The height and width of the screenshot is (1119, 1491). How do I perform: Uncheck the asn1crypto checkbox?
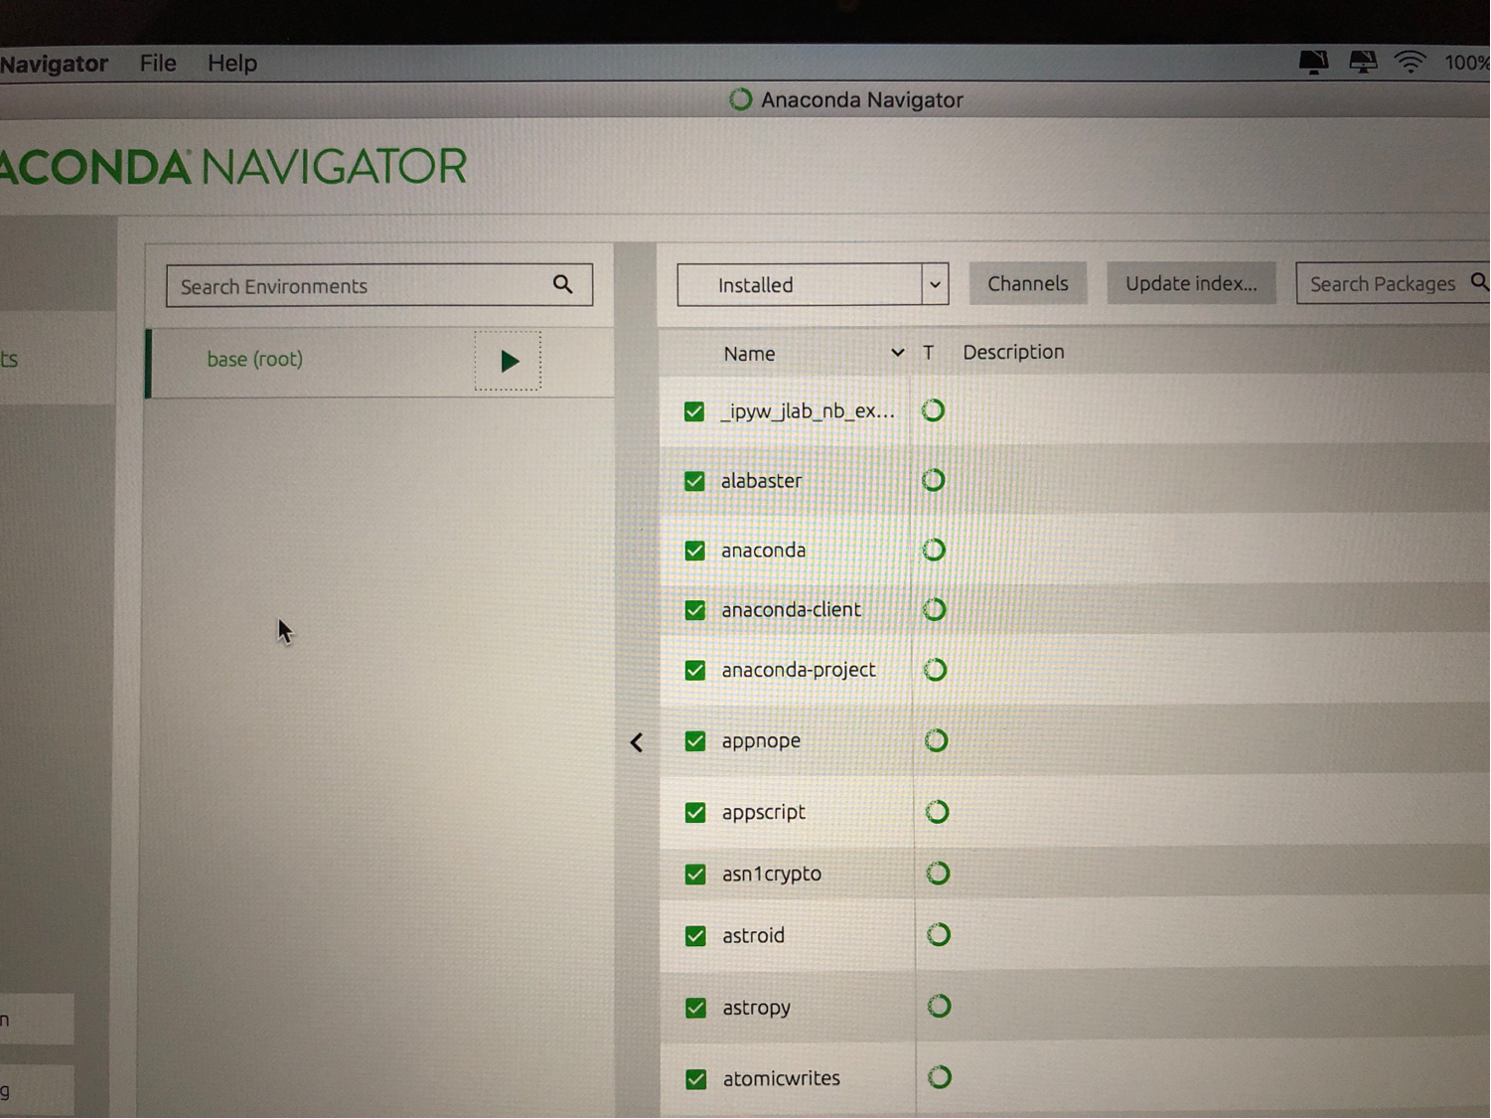695,875
